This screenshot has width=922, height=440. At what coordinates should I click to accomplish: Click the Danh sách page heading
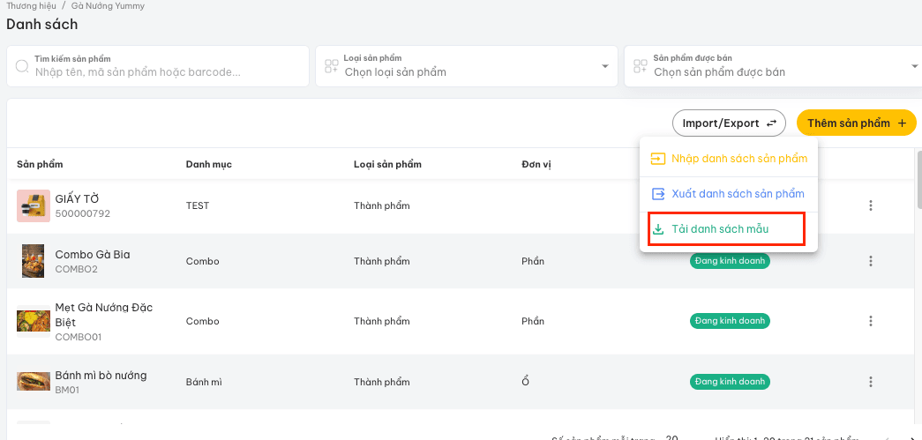tap(41, 25)
